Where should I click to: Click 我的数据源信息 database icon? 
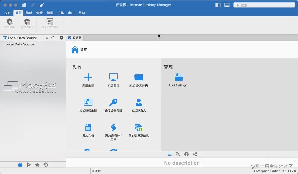click(139, 128)
